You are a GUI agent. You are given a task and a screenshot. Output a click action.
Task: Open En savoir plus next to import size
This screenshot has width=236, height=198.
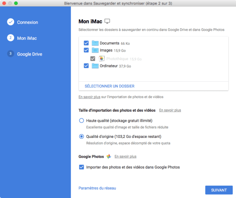pyautogui.click(x=170, y=110)
